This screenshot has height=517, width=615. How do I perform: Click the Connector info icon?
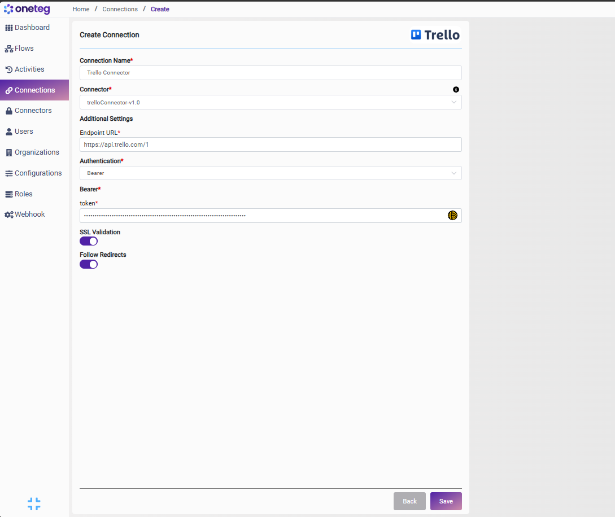[456, 89]
